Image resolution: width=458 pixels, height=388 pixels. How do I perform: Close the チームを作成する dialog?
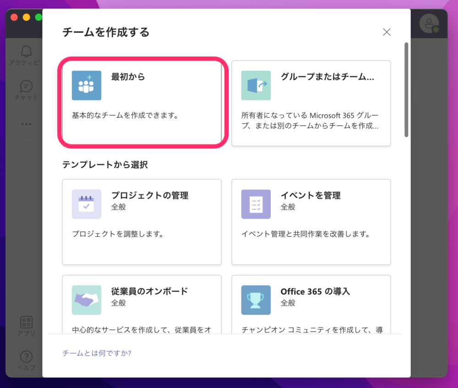click(387, 32)
